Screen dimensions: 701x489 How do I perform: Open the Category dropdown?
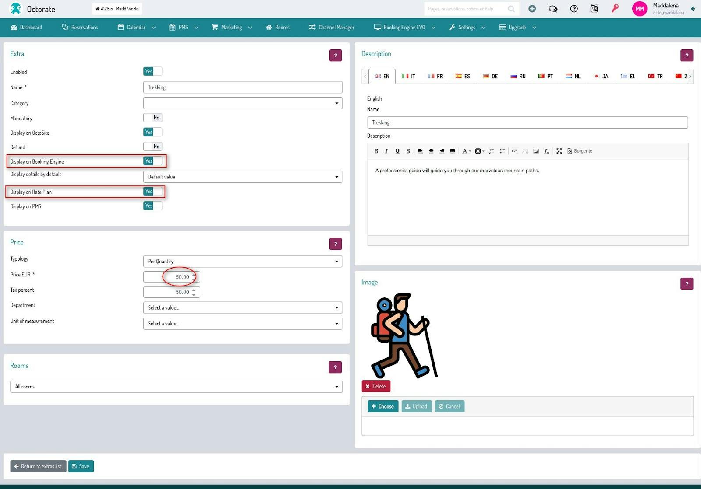(243, 103)
